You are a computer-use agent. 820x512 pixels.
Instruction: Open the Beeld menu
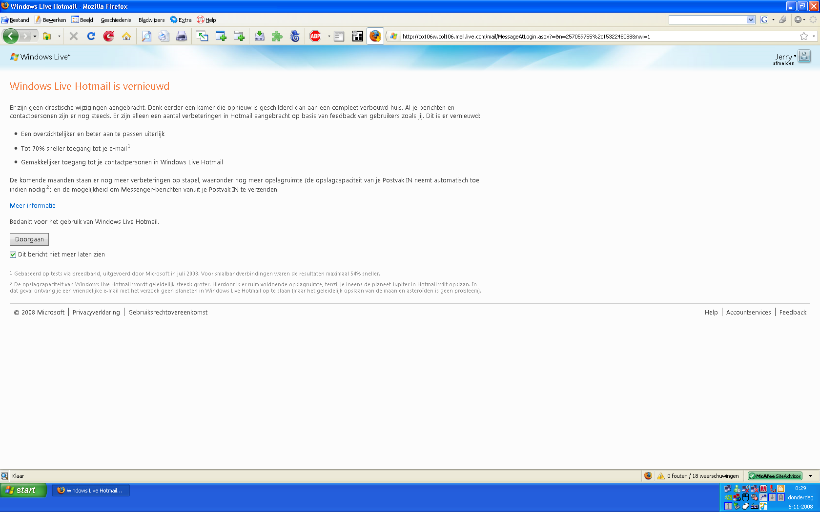[x=82, y=20]
